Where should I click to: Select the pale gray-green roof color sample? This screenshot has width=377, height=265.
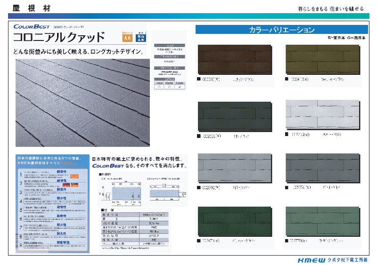tap(323, 221)
